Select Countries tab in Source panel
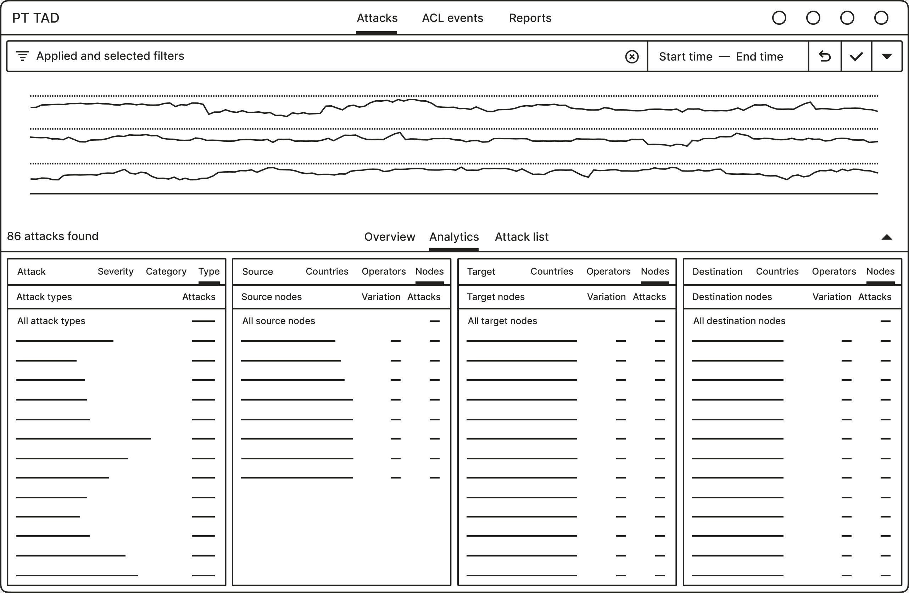Image resolution: width=909 pixels, height=593 pixels. point(327,272)
